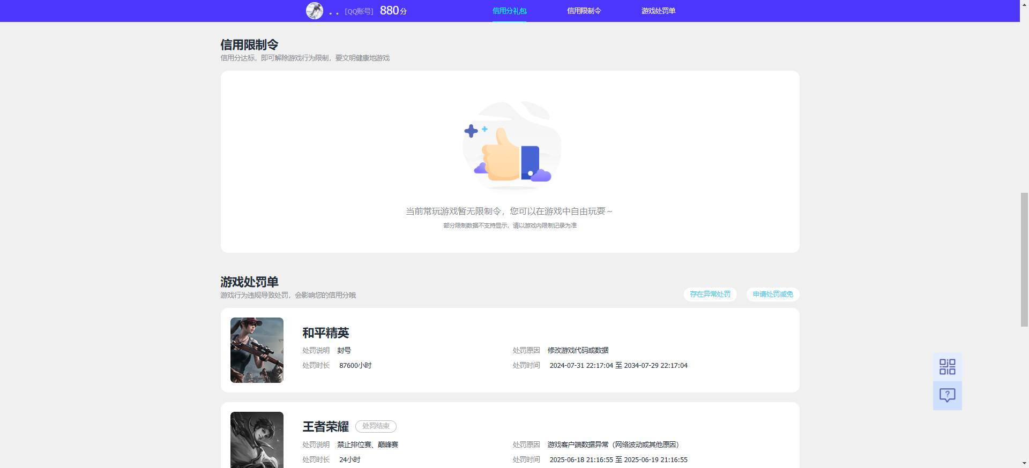This screenshot has height=468, width=1029.
Task: Open the help question floating icon
Action: (x=947, y=396)
